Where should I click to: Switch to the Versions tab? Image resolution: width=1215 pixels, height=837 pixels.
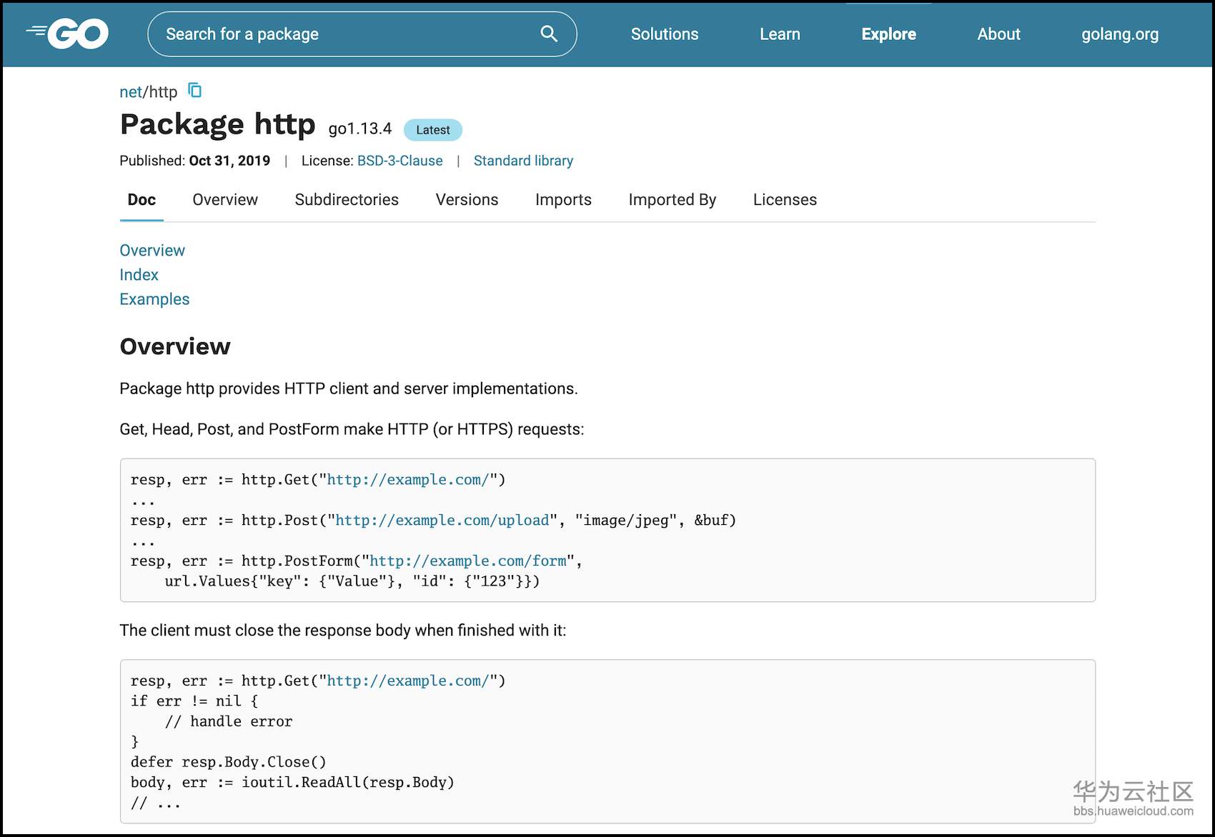[x=466, y=200]
